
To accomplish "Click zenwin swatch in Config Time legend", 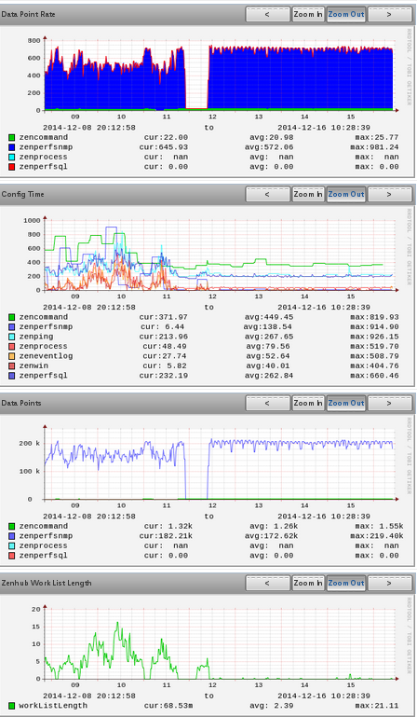I will click(12, 365).
